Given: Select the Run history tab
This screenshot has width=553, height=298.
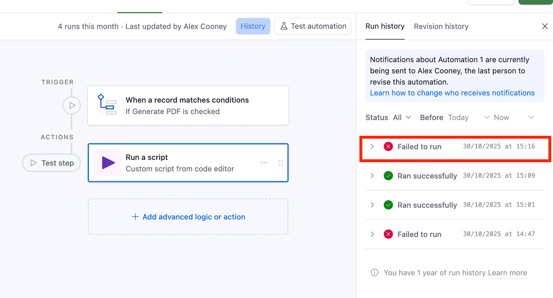Looking at the screenshot, I should coord(385,26).
